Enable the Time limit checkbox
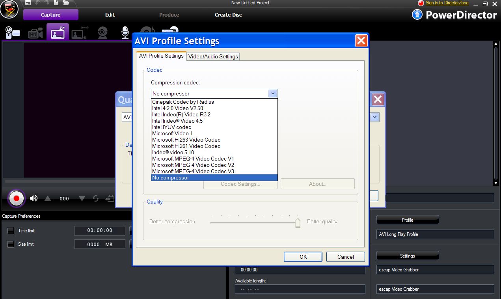Image resolution: width=501 pixels, height=299 pixels. click(x=11, y=231)
